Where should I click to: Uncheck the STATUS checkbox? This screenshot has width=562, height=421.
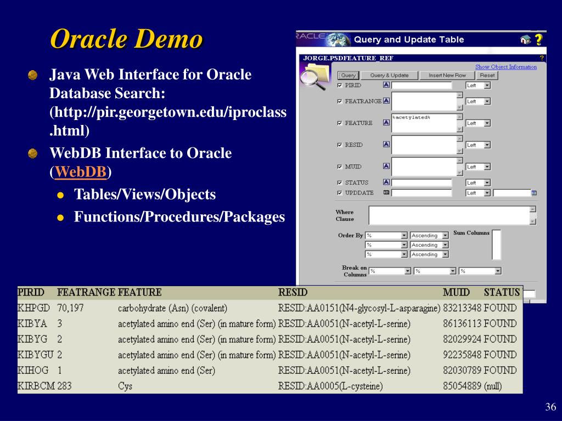[340, 183]
